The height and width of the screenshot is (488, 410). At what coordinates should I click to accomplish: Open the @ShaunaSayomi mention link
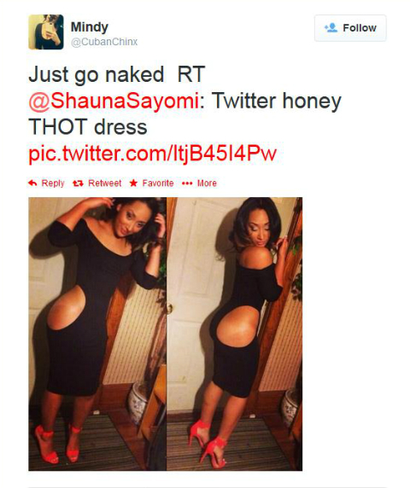tap(114, 101)
